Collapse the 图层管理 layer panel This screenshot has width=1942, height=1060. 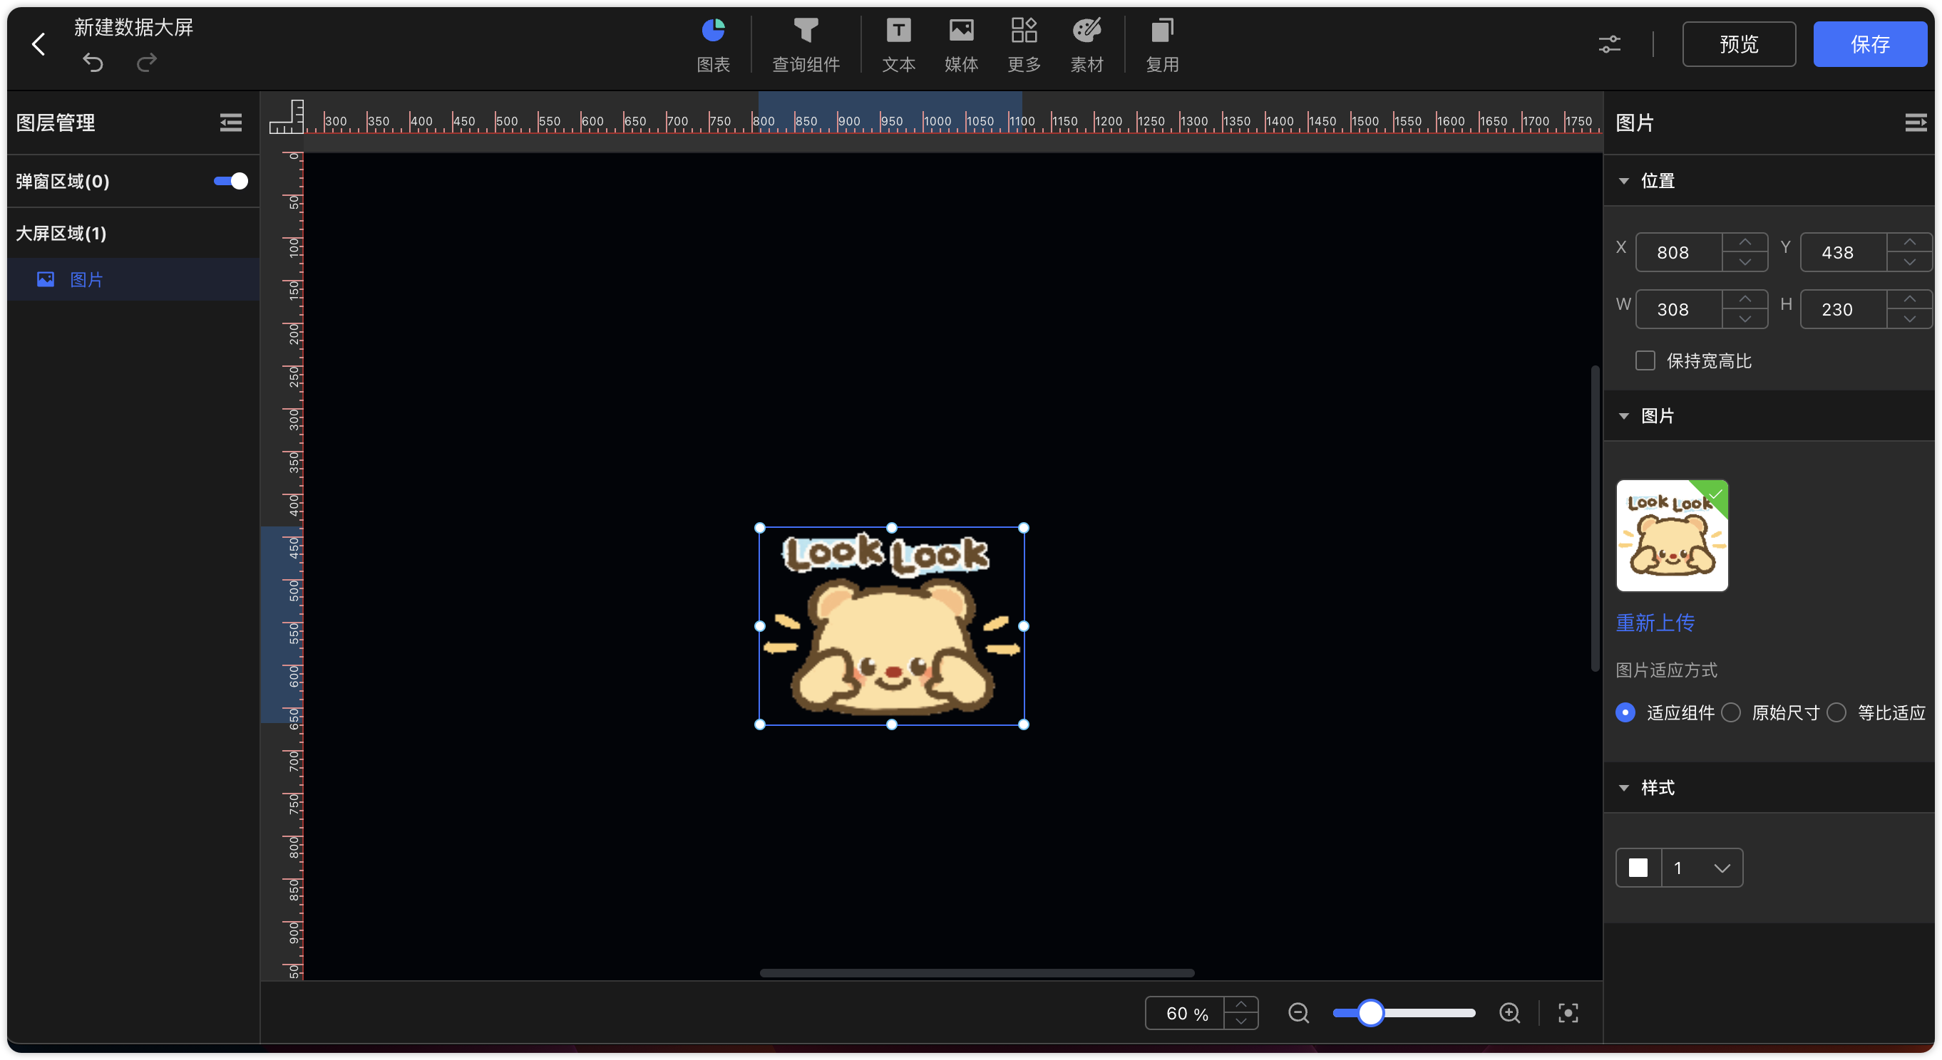point(231,122)
